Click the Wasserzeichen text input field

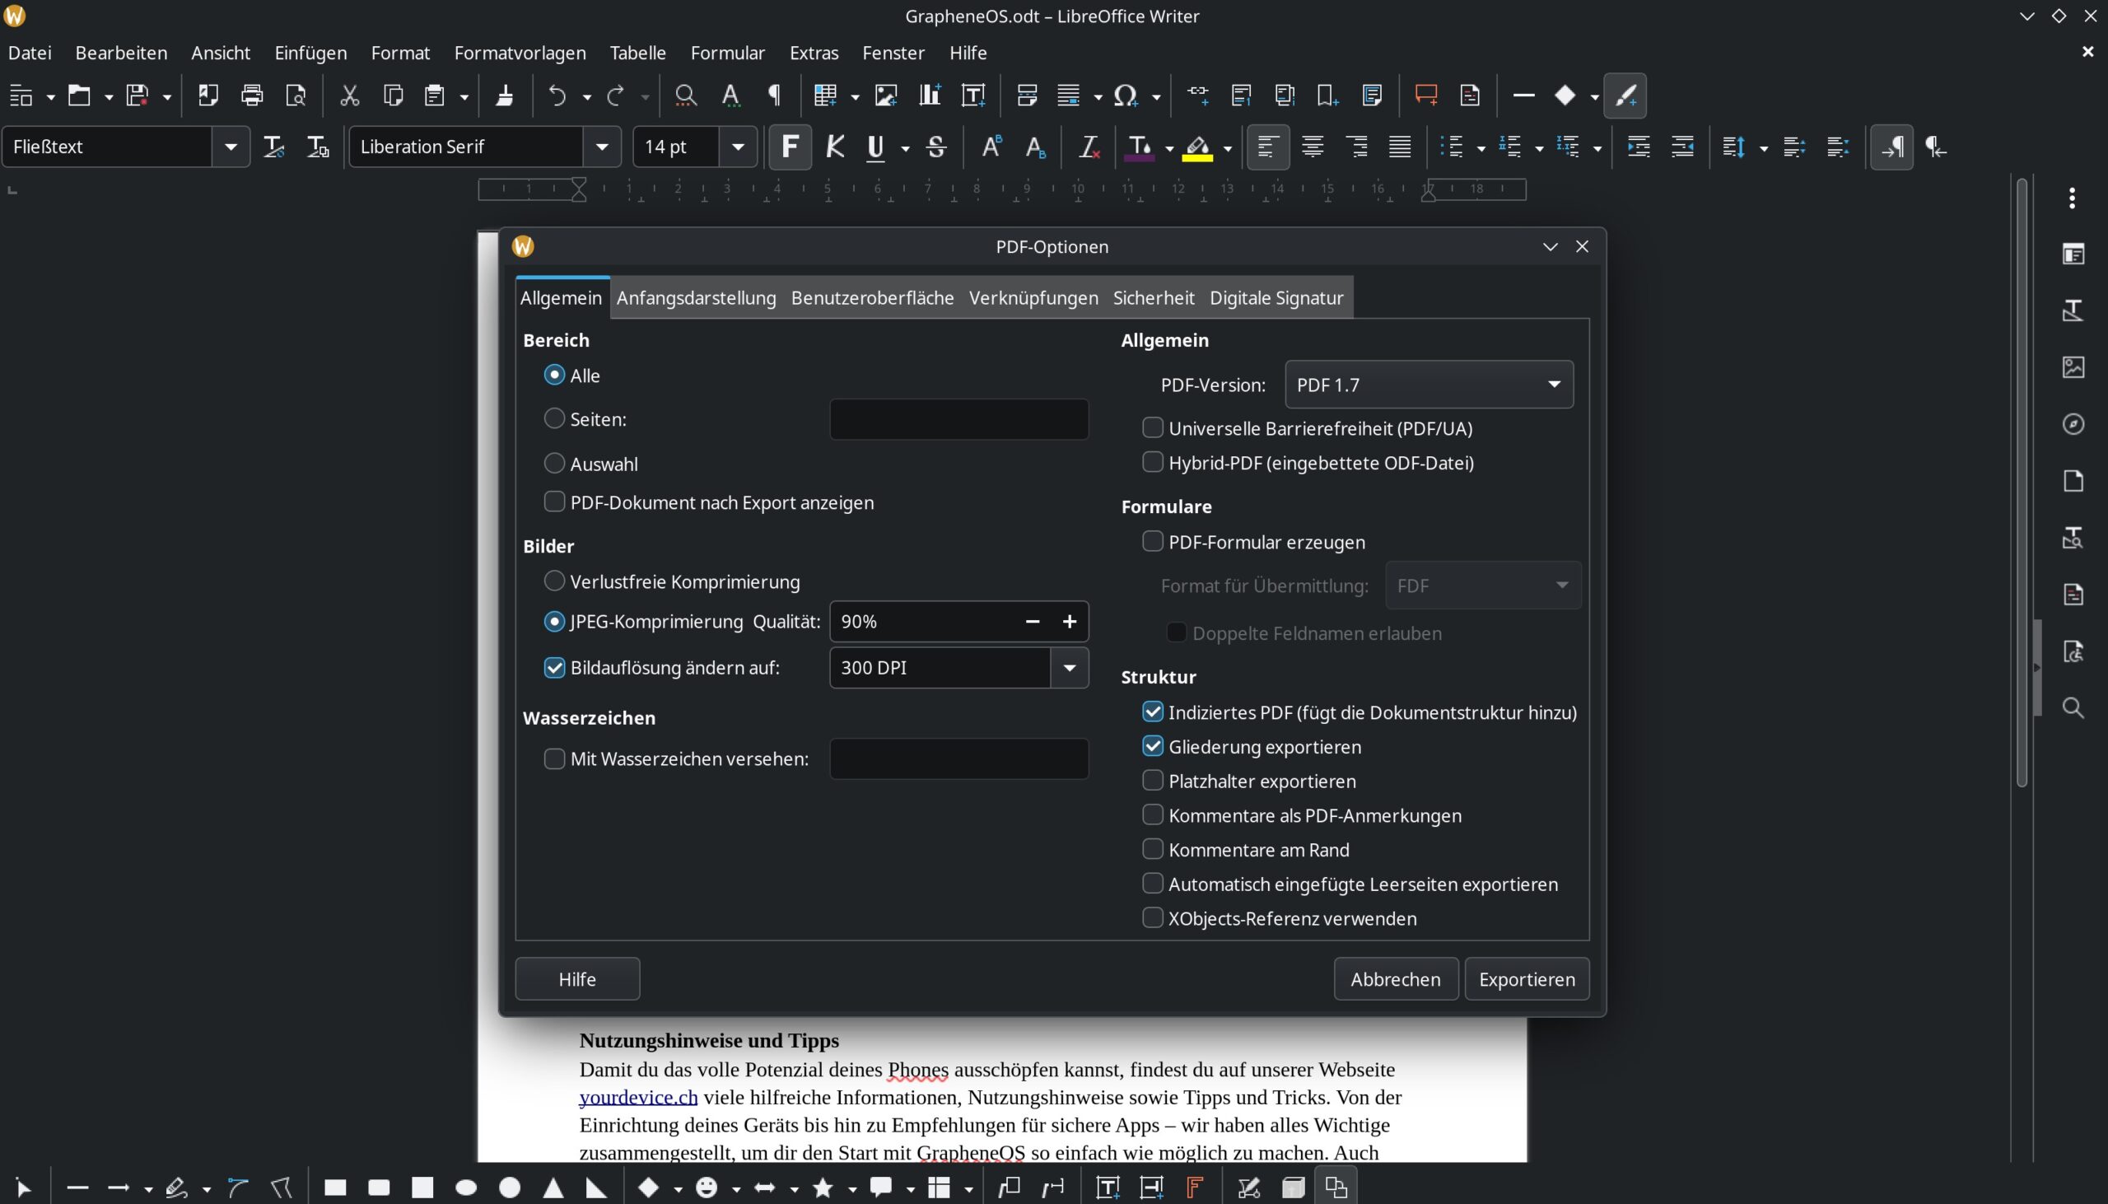coord(958,759)
